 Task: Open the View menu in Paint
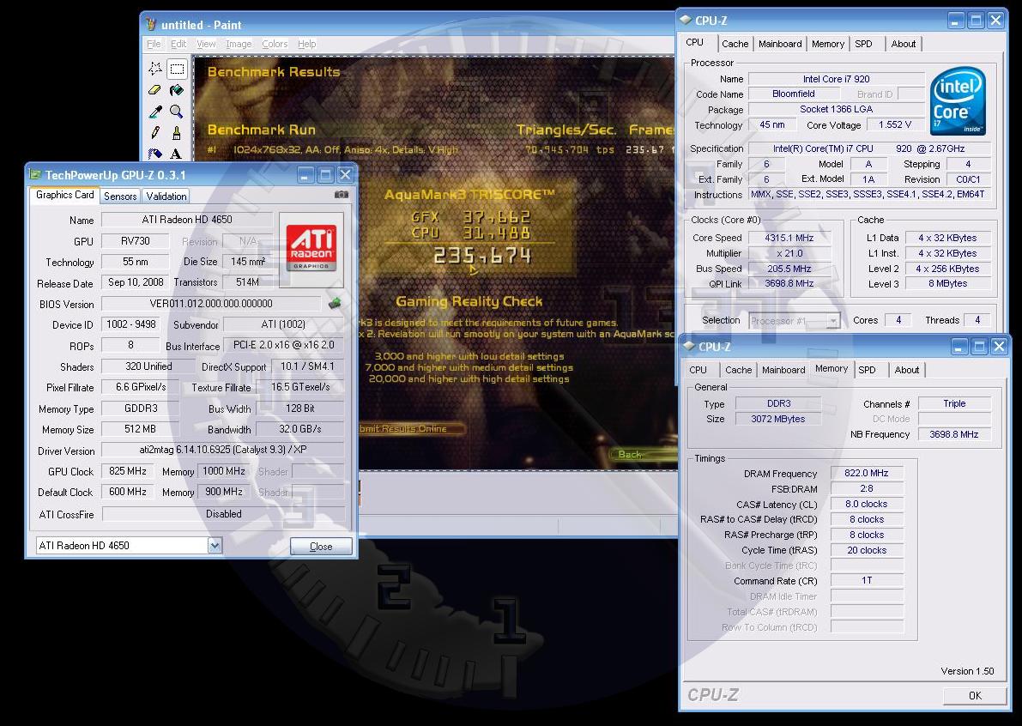[x=206, y=44]
